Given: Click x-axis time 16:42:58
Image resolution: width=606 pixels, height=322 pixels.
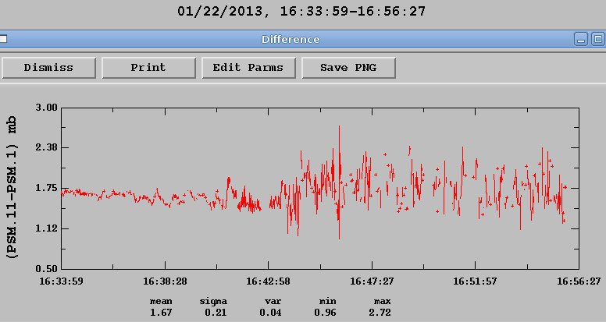Looking at the screenshot, I should (268, 281).
